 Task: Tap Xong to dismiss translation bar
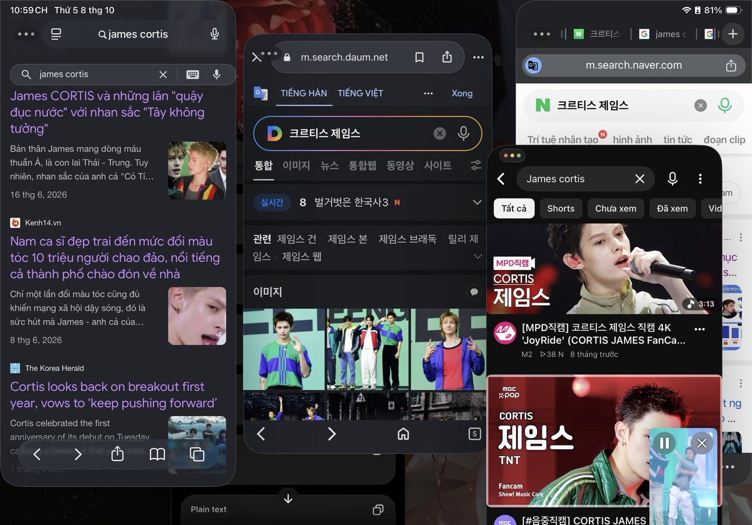tap(462, 93)
